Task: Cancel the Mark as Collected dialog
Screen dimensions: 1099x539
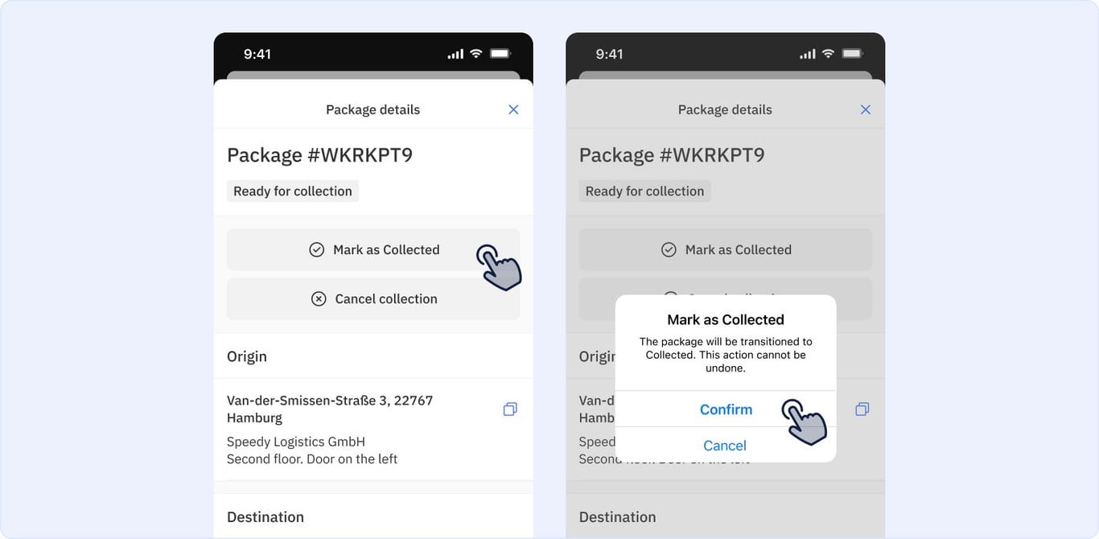Action: [725, 445]
